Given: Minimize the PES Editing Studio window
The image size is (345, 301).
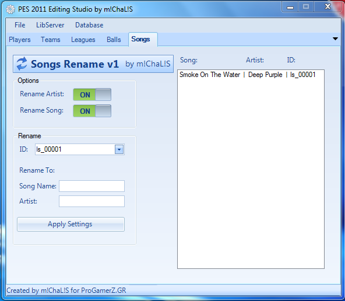Looking at the screenshot, I should 290,7.
